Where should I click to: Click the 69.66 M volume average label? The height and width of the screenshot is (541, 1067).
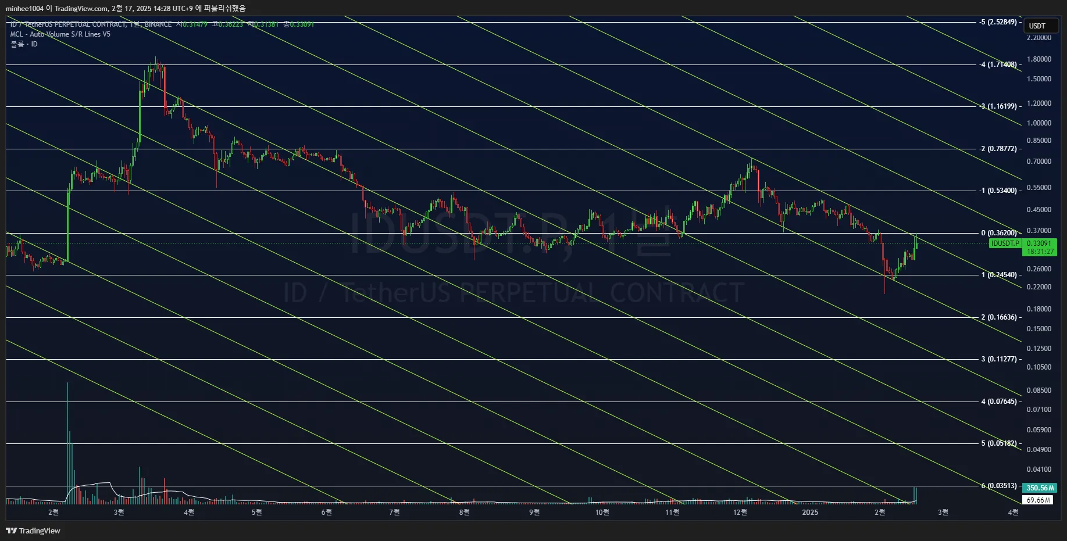[x=1038, y=500]
